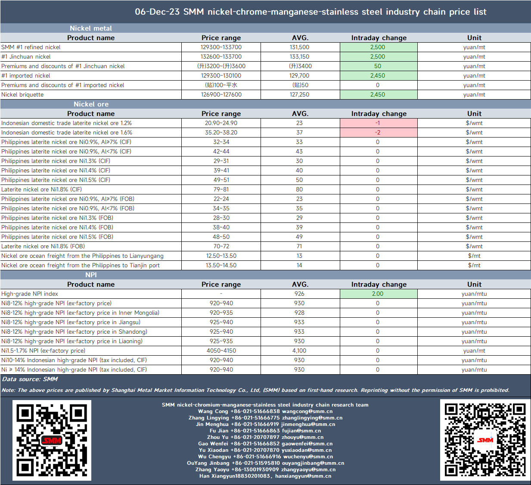The width and height of the screenshot is (531, 485).
Task: Click the wangcong@smm.cn email address
Action: click(307, 411)
